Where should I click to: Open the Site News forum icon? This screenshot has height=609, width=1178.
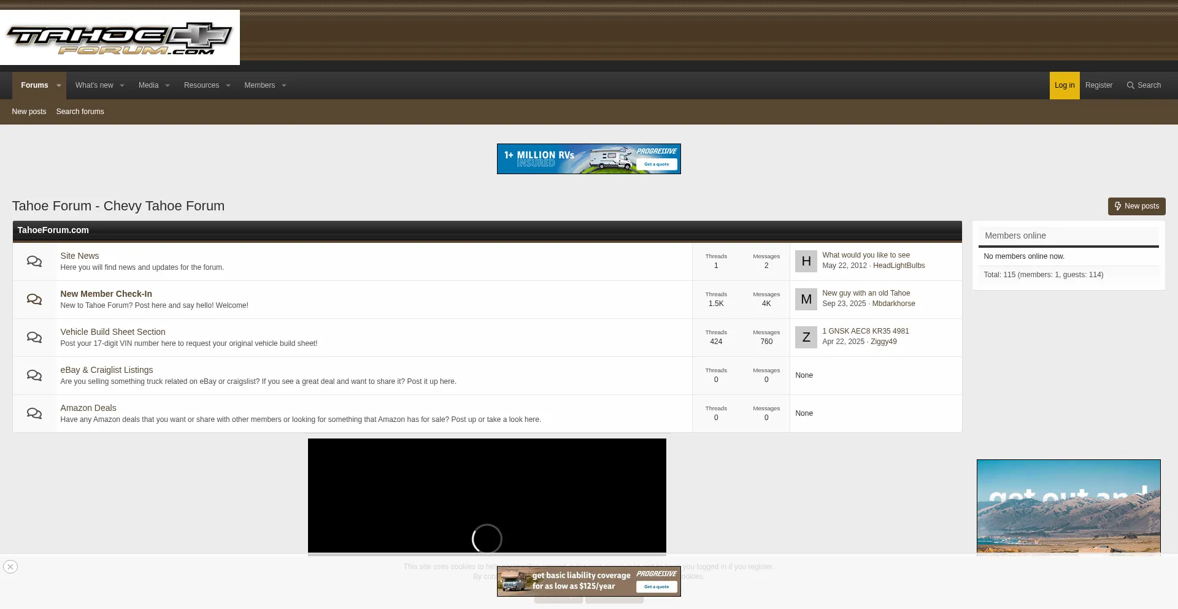[x=34, y=262]
